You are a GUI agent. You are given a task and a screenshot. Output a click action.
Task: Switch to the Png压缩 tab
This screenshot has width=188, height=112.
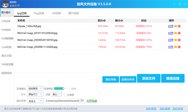point(39,13)
